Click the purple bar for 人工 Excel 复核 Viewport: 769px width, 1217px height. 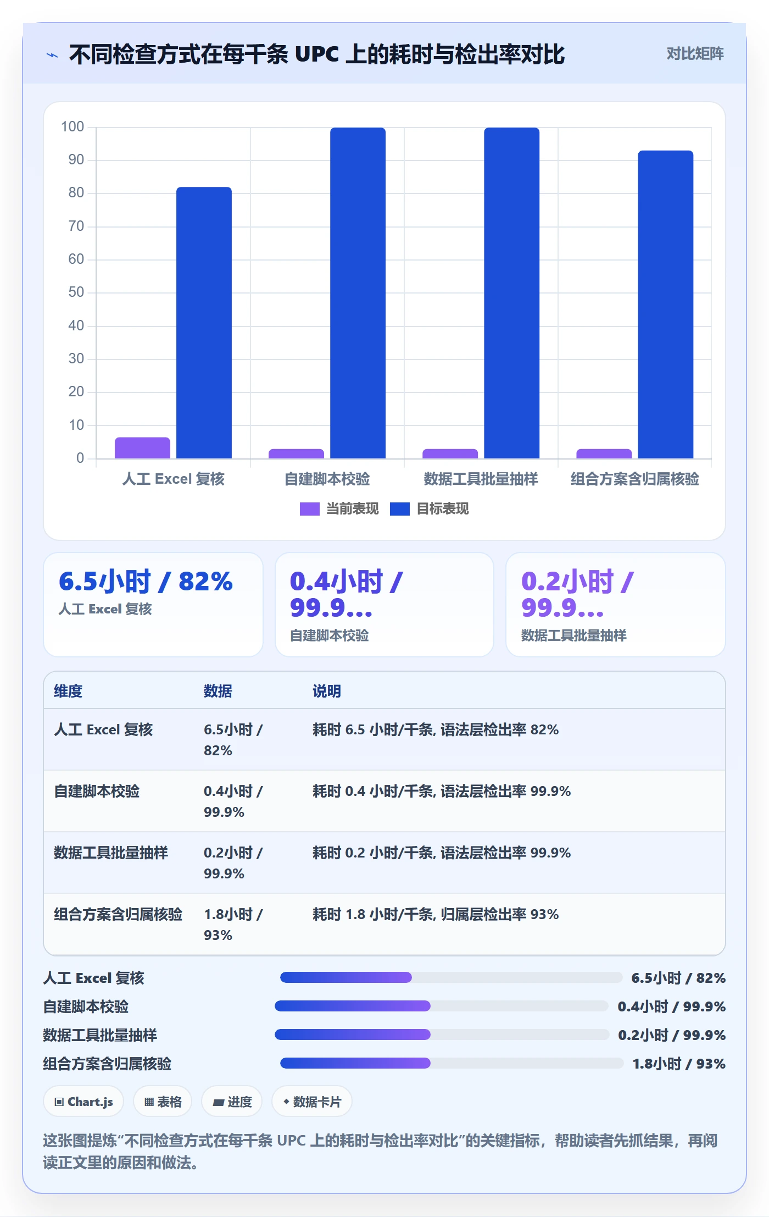[x=142, y=448]
